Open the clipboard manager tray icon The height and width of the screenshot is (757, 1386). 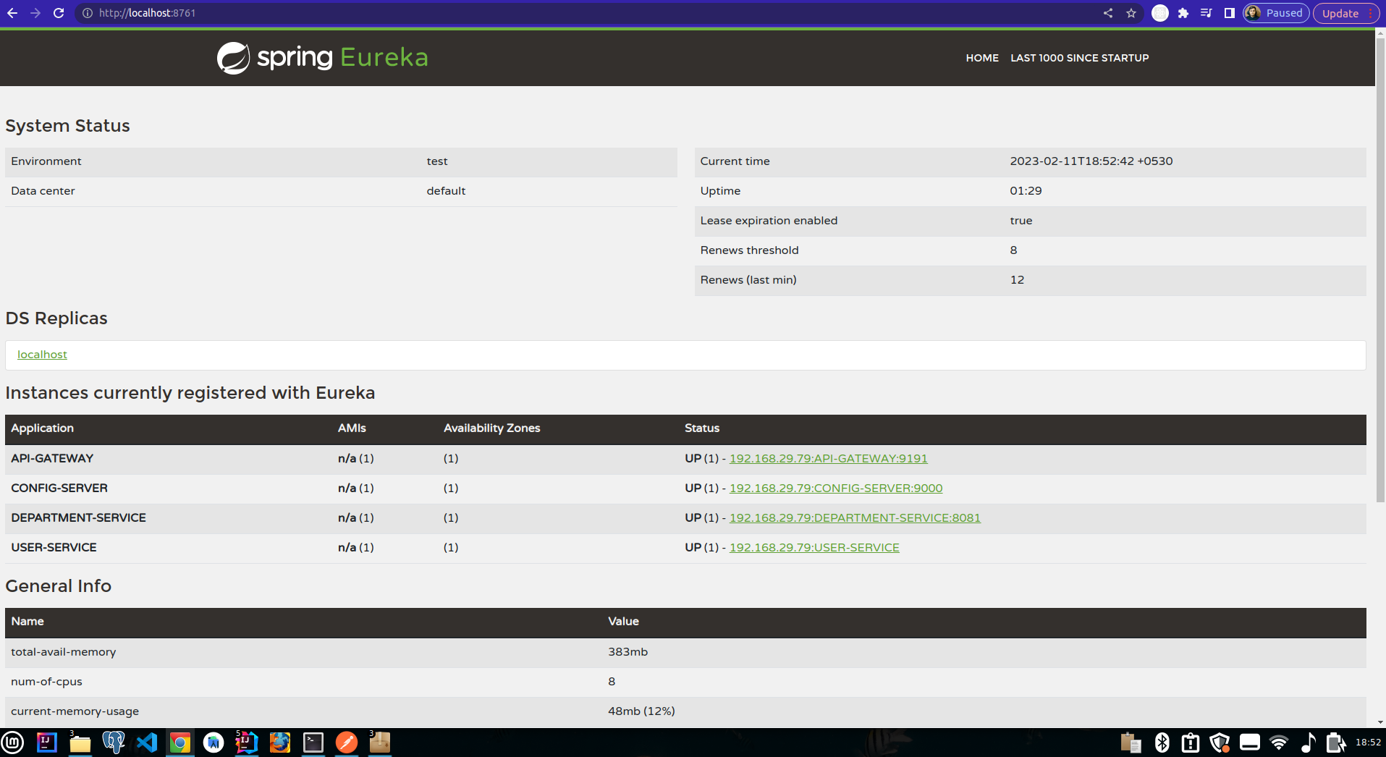(x=1131, y=743)
